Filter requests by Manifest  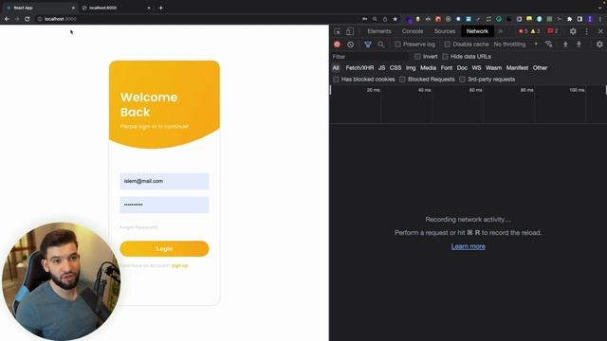[517, 68]
